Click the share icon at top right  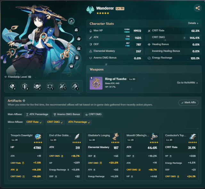(197, 8)
